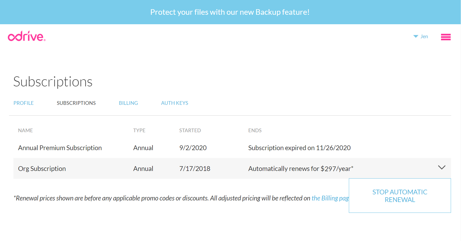Go to the Billing tab
The image size is (461, 241).
[128, 103]
